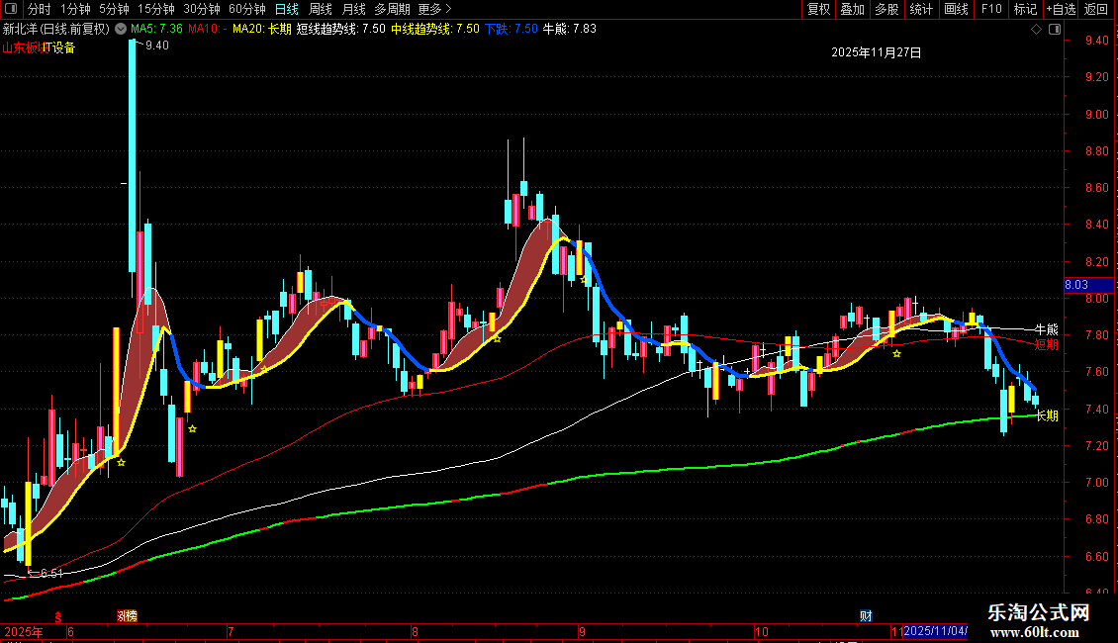
Task: Open the indicator dropdown next to 新北洋
Action: point(121,29)
